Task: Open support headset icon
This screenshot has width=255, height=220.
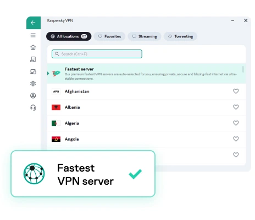Action: (x=33, y=107)
